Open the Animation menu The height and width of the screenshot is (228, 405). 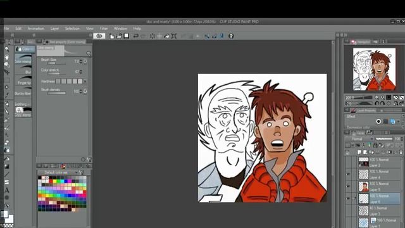[x=35, y=28]
